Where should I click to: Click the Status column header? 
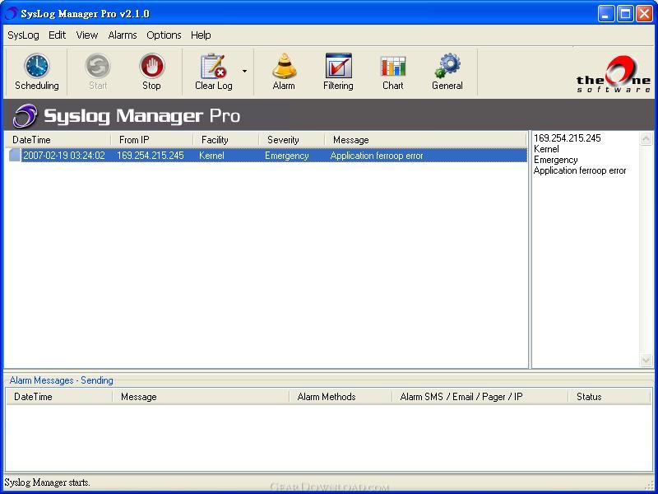coord(609,397)
